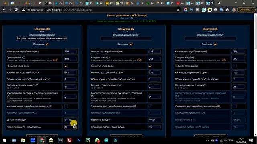The width and height of the screenshot is (257, 144).
Task: Enable Учитывать рост гидробионтов for Кормушка №1
Action: tap(66, 106)
